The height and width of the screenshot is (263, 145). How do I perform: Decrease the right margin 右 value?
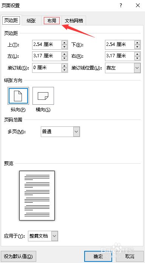tap(137, 58)
